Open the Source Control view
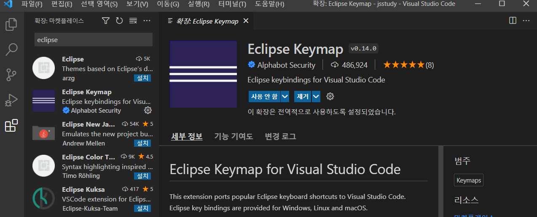The width and height of the screenshot is (537, 217). (x=11, y=75)
